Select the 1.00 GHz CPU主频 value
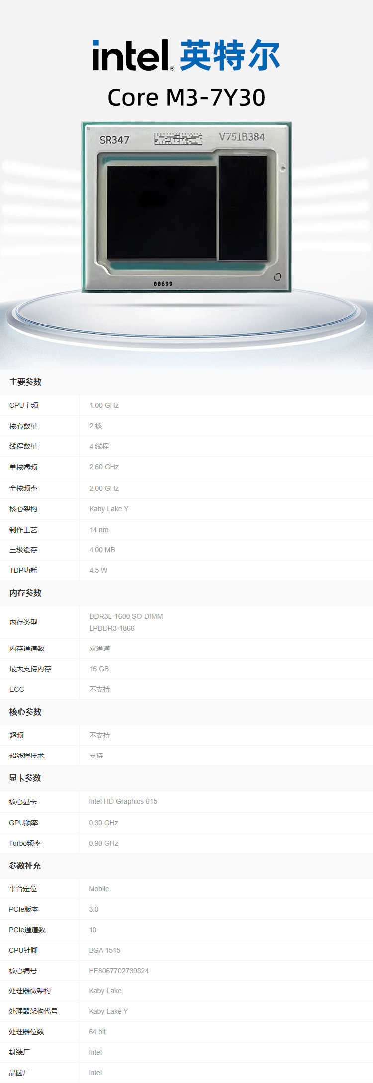373x1083 pixels. [x=104, y=405]
